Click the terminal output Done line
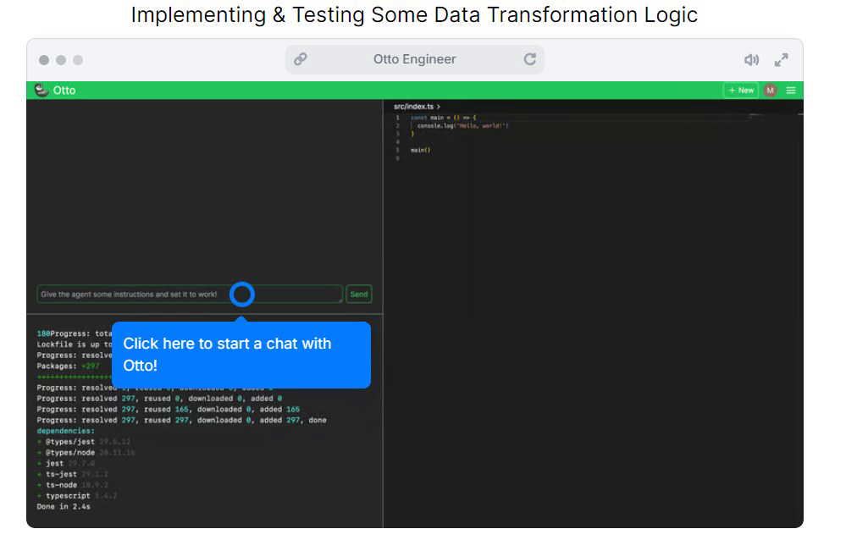The width and height of the screenshot is (857, 540). click(x=64, y=507)
